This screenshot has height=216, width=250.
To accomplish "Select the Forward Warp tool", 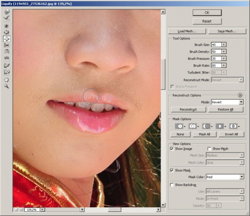I will (x=7, y=12).
